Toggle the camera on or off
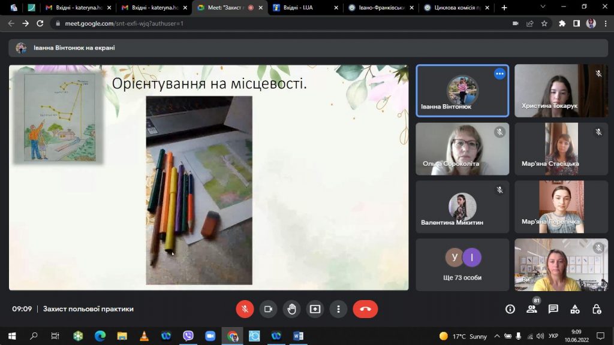Screen dimensions: 614x345 click(268, 309)
